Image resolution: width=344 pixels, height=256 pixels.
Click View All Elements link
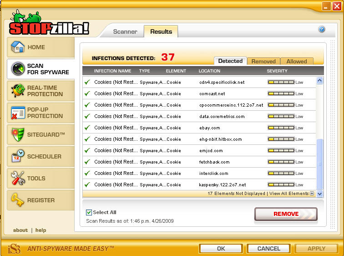(x=288, y=194)
